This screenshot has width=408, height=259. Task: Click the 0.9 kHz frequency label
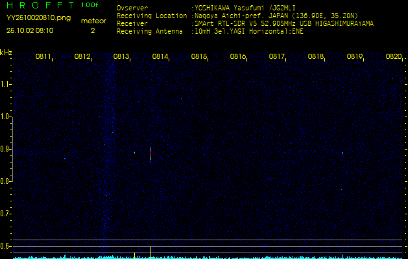coord(6,149)
